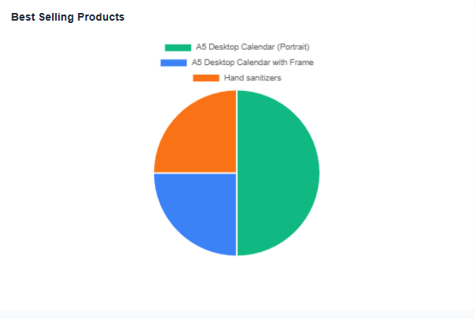Screen dimensions: 475x319
Task: Click the center point of the pie chart
Action: click(237, 173)
